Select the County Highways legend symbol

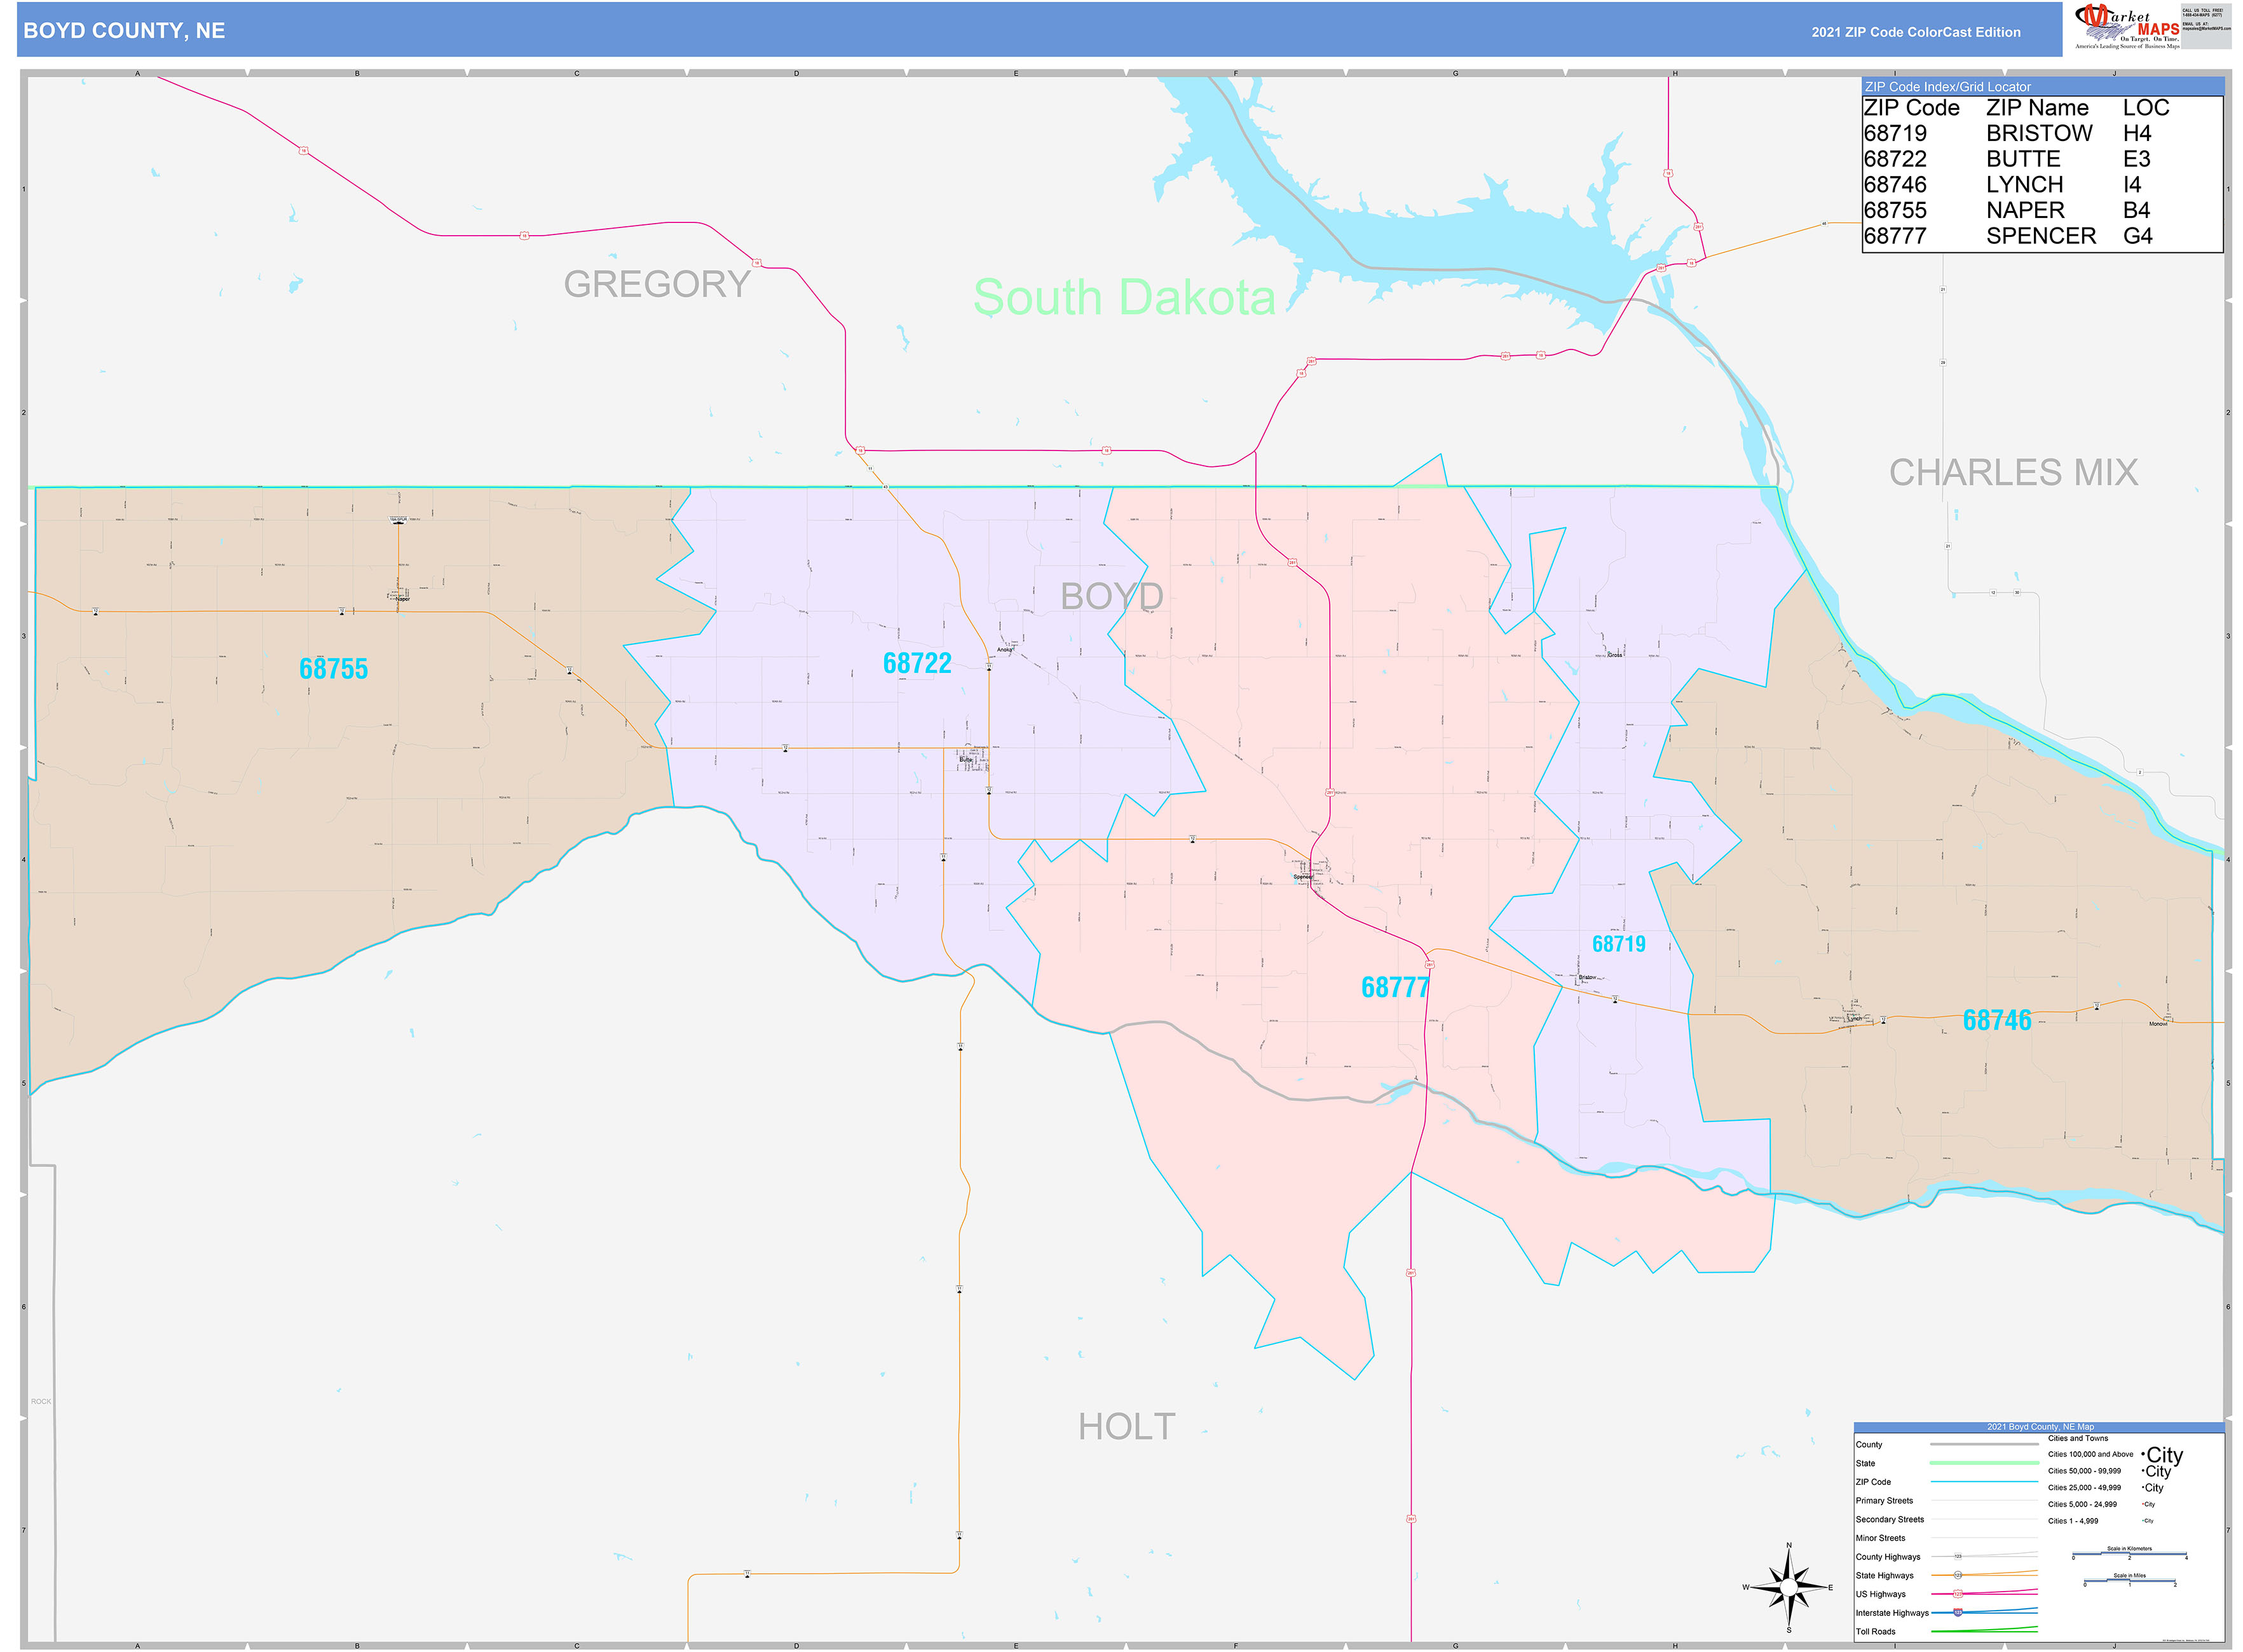click(x=1958, y=1557)
